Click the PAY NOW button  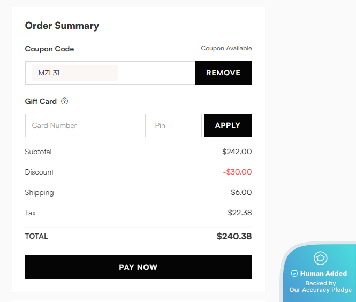[x=138, y=267]
